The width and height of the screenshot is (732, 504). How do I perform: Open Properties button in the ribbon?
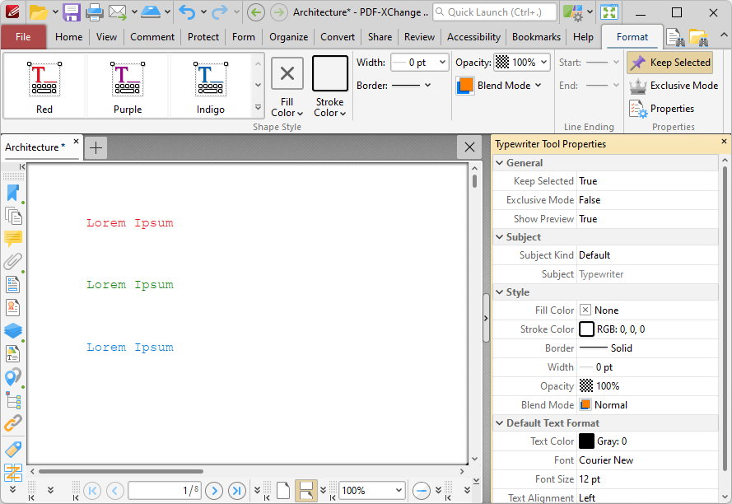coord(661,109)
